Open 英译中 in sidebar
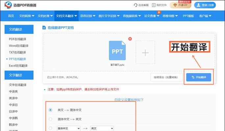 (13, 98)
